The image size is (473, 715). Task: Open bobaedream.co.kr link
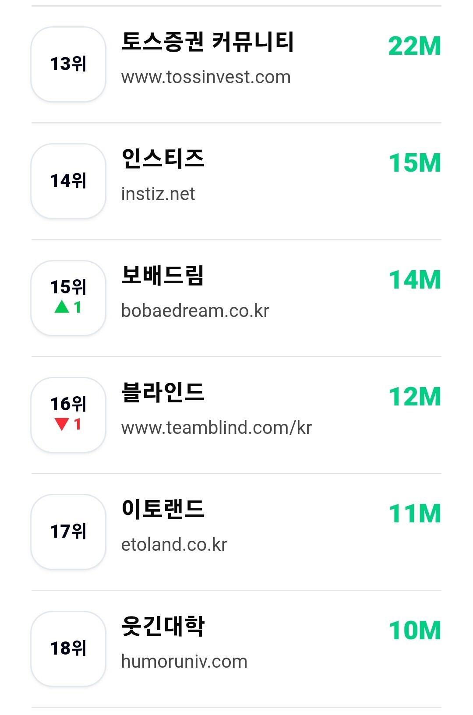(x=195, y=311)
